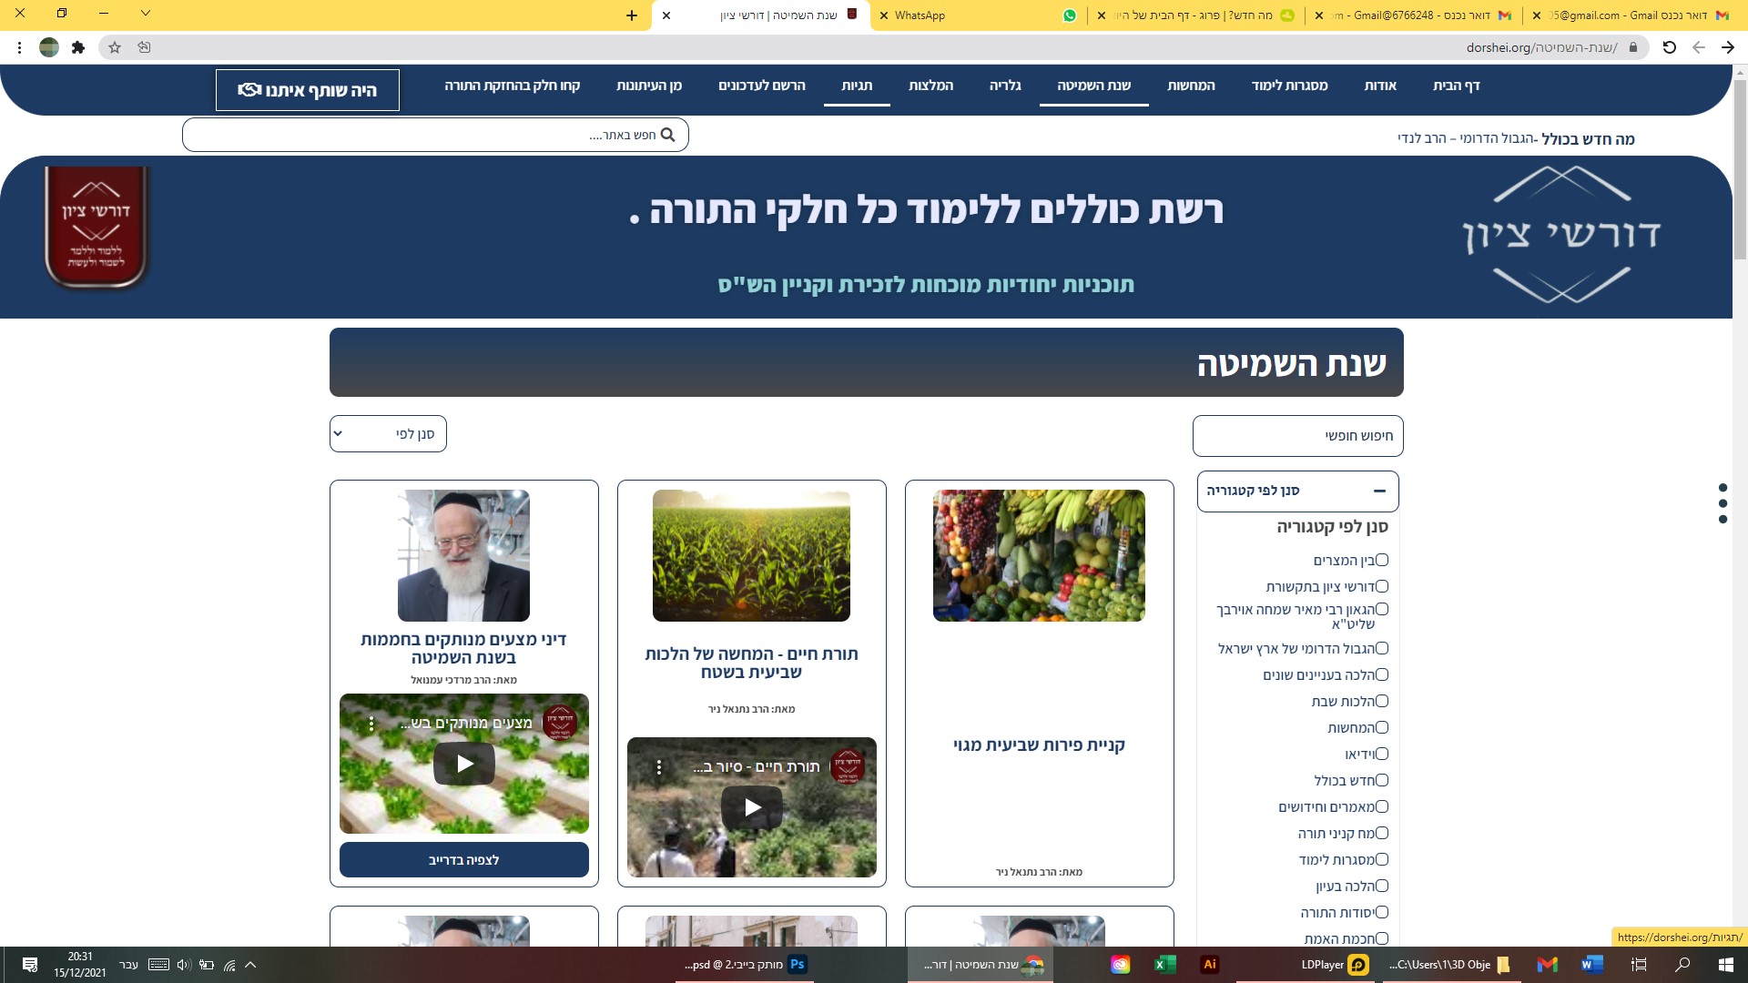
Task: Click the browser address bar URL
Action: (1541, 47)
